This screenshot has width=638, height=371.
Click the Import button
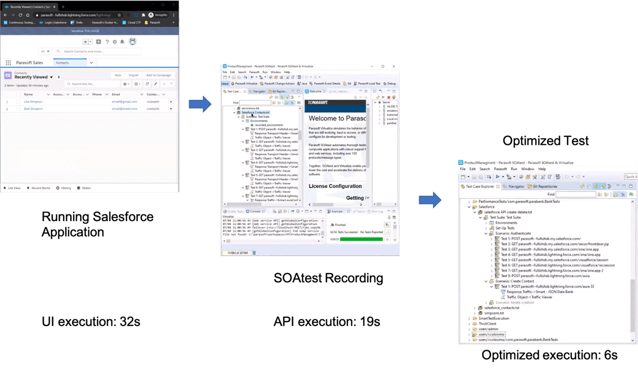[133, 75]
